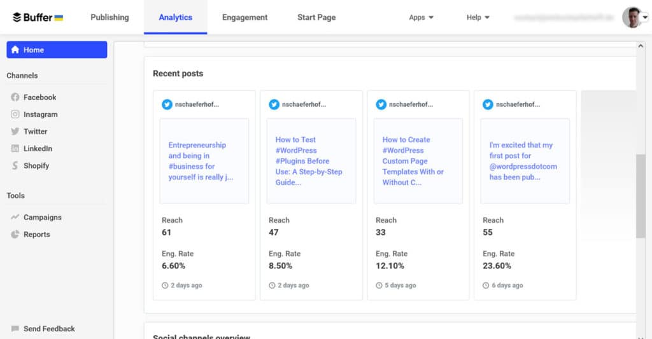The image size is (652, 339).
Task: Expand the Help dropdown menu
Action: pos(478,17)
